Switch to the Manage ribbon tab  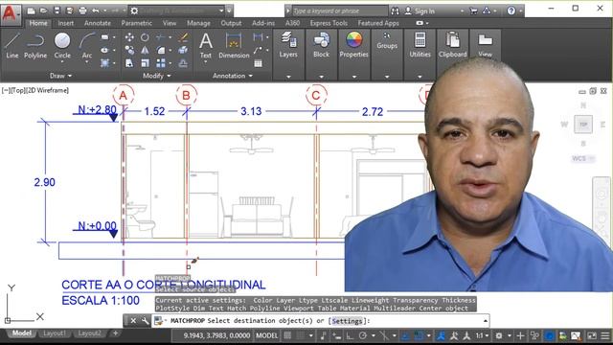click(198, 23)
